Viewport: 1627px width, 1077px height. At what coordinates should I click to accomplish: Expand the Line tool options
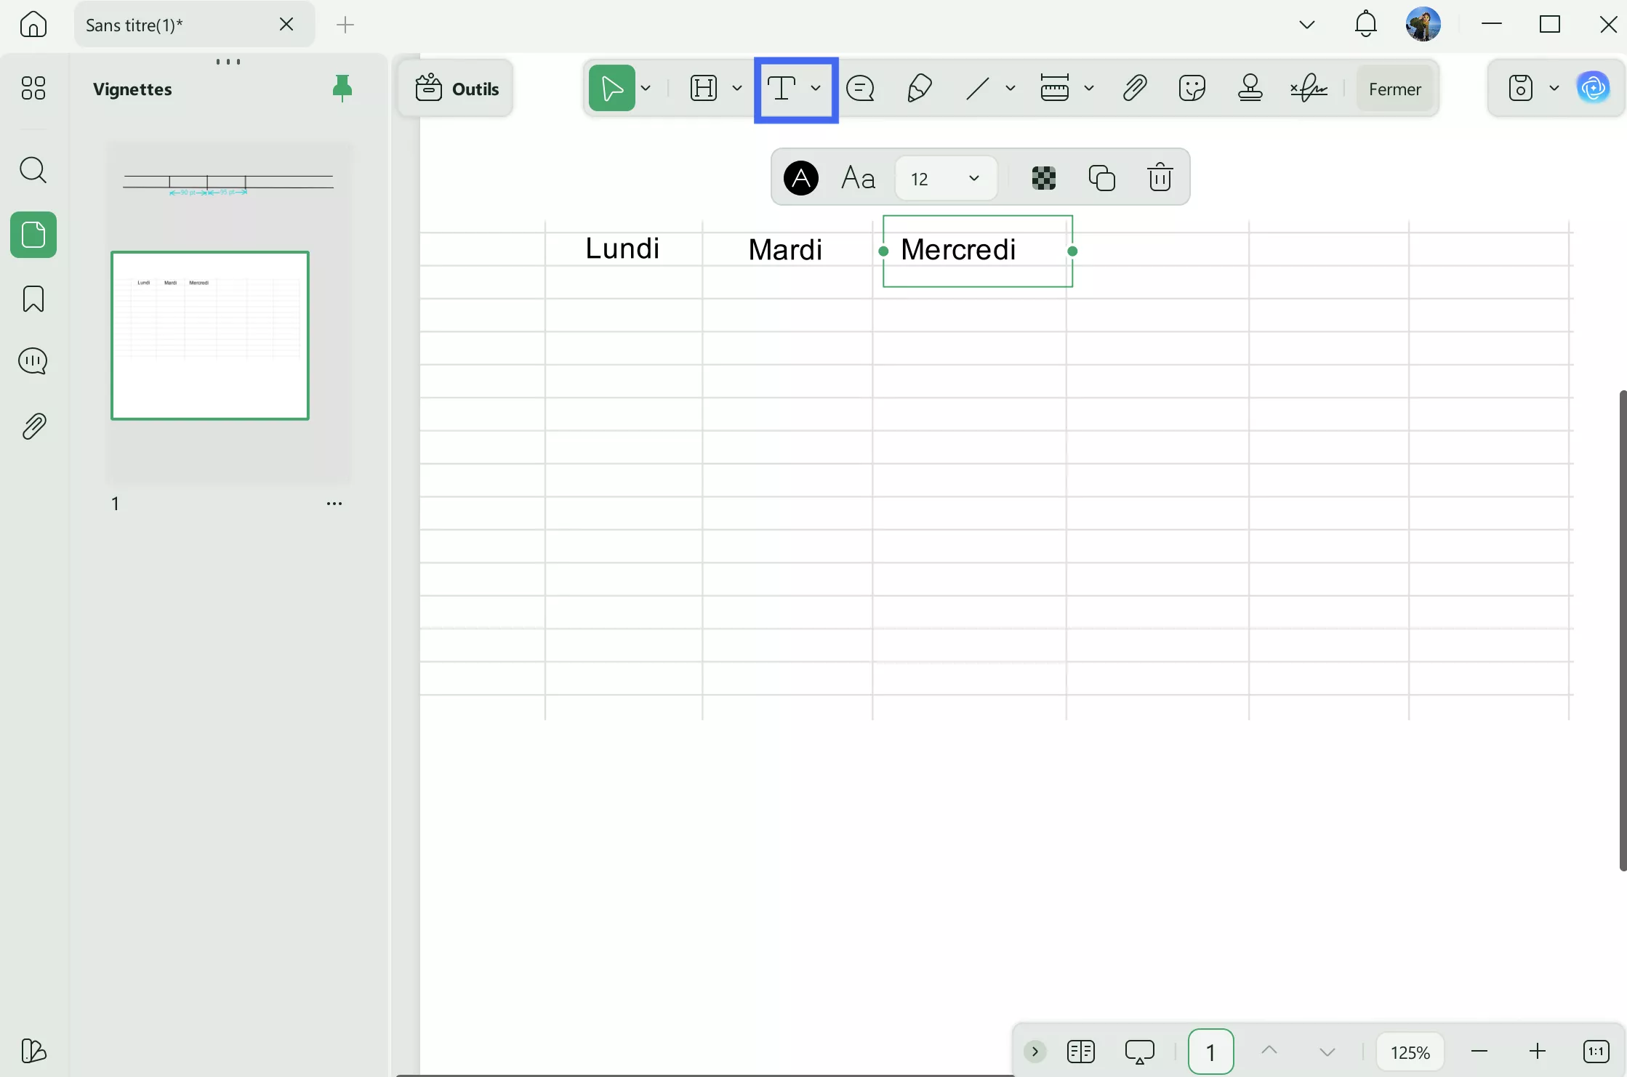coord(1011,88)
